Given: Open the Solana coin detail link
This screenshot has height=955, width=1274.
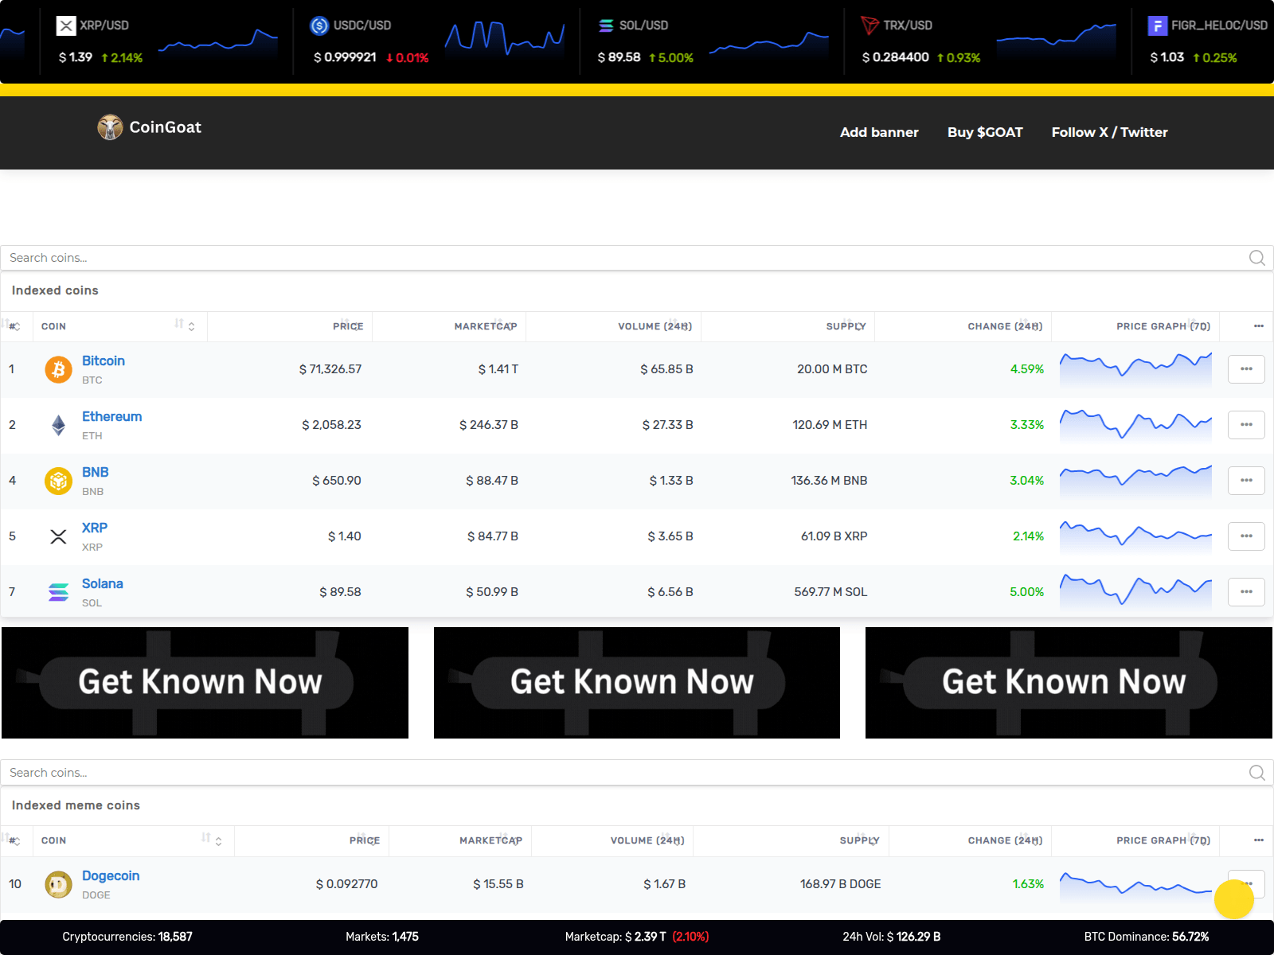Looking at the screenshot, I should [102, 583].
